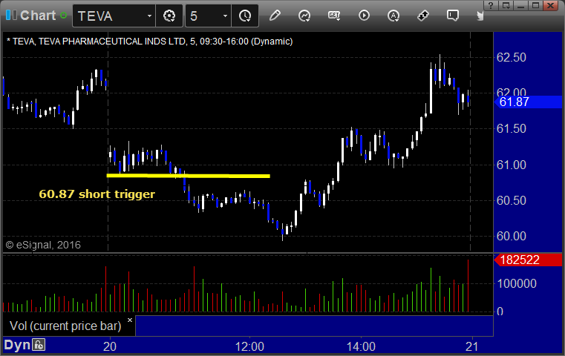
Task: Click the date 20 axis label
Action: (110, 346)
